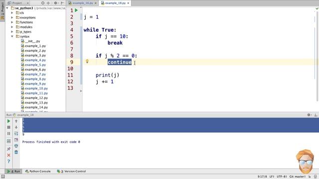This screenshot has height=179, width=319.
Task: Collapse the se_python3 root folder
Action: (x=7, y=8)
